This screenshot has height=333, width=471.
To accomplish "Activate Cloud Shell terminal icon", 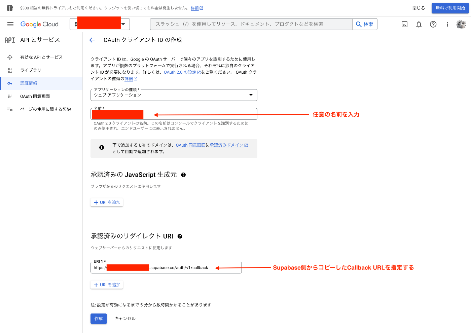I will pyautogui.click(x=405, y=24).
